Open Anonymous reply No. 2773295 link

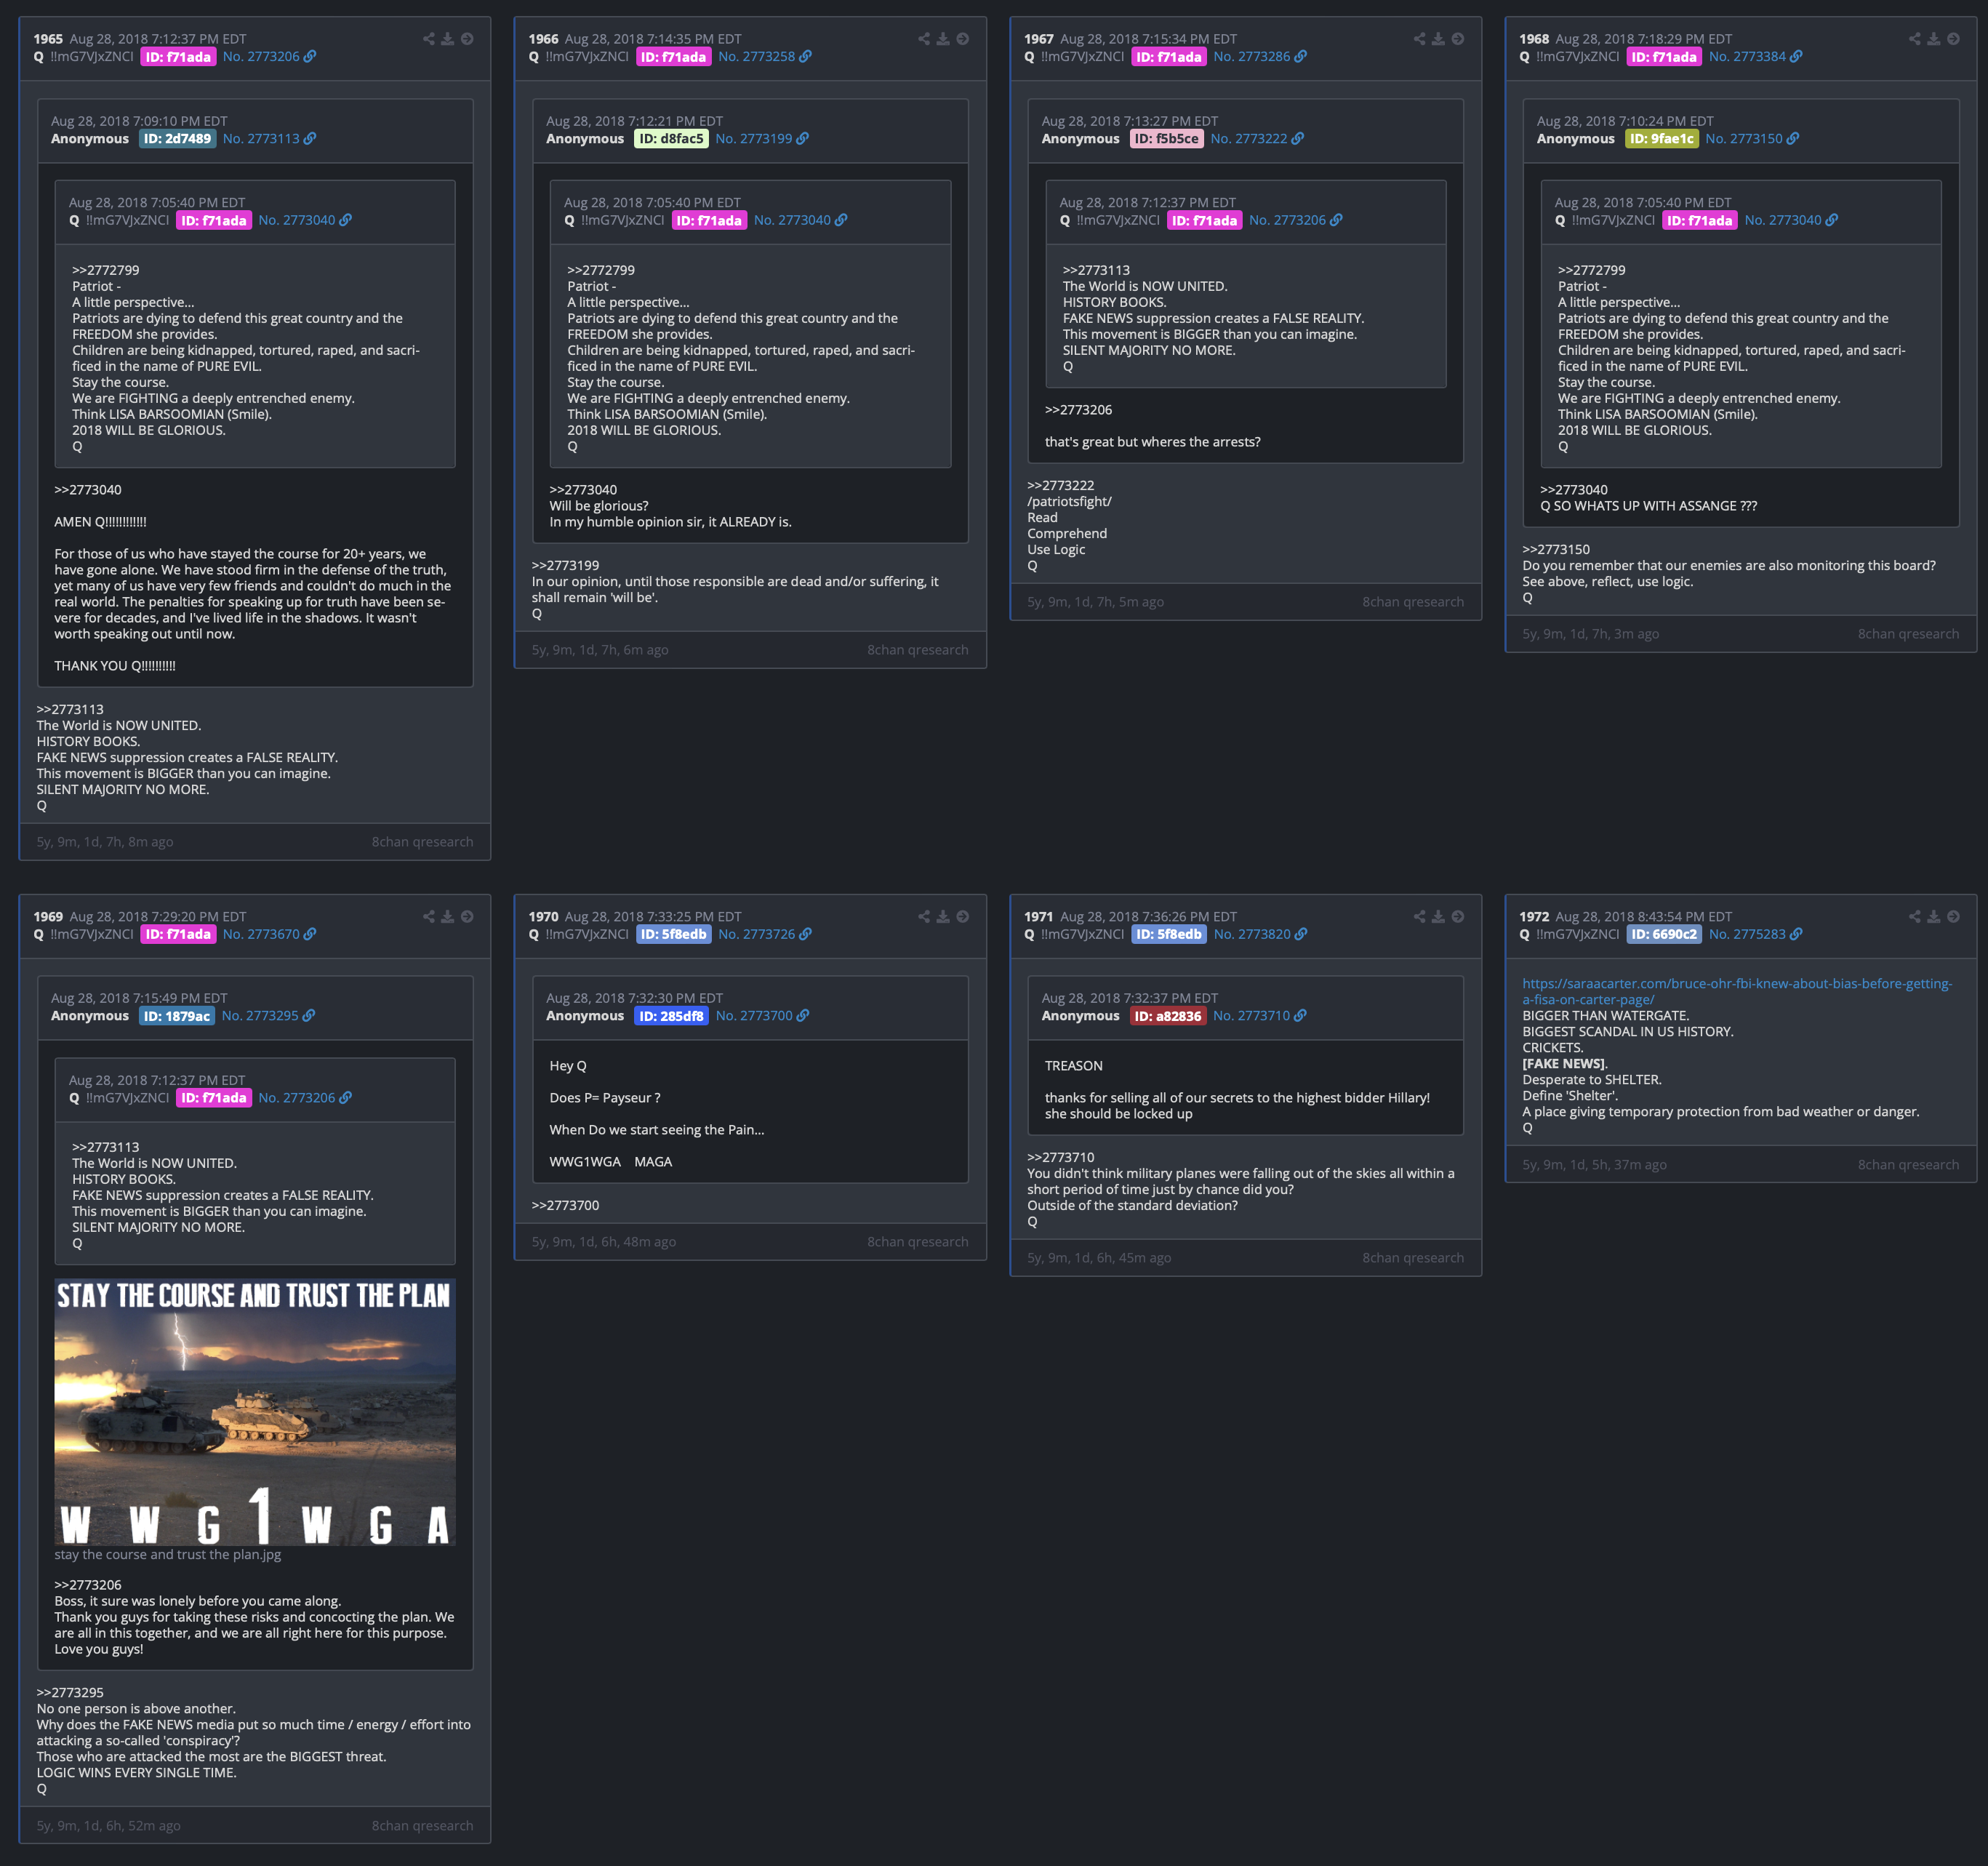268,1016
